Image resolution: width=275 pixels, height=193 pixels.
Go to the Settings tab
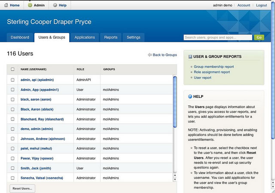133,37
